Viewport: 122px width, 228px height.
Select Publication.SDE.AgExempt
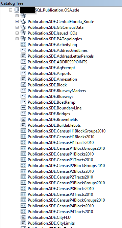(51, 68)
